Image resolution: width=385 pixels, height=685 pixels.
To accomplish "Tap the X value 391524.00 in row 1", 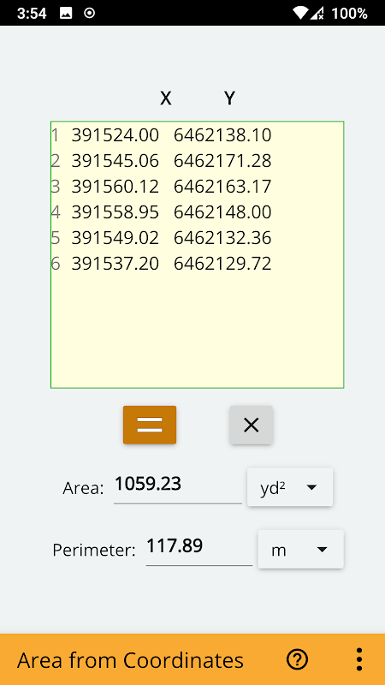I will (115, 135).
